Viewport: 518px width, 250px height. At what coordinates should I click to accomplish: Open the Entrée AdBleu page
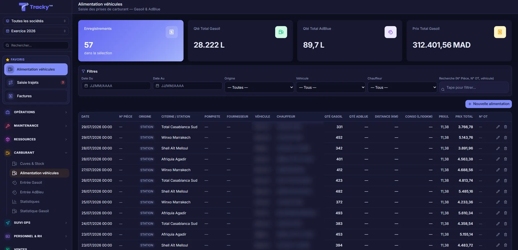point(39,192)
